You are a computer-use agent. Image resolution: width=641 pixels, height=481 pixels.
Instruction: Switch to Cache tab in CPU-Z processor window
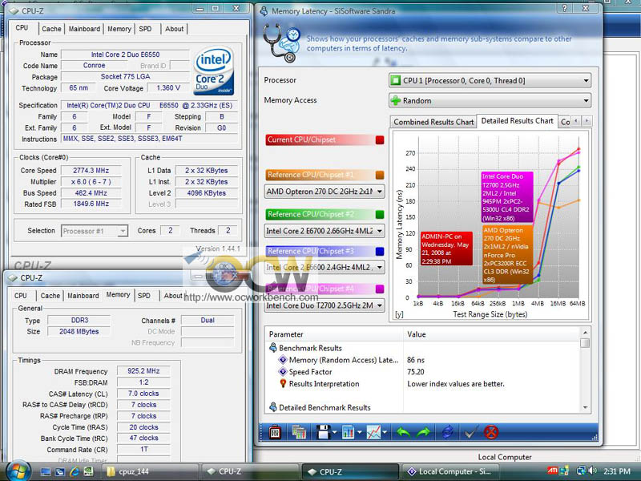pos(51,29)
